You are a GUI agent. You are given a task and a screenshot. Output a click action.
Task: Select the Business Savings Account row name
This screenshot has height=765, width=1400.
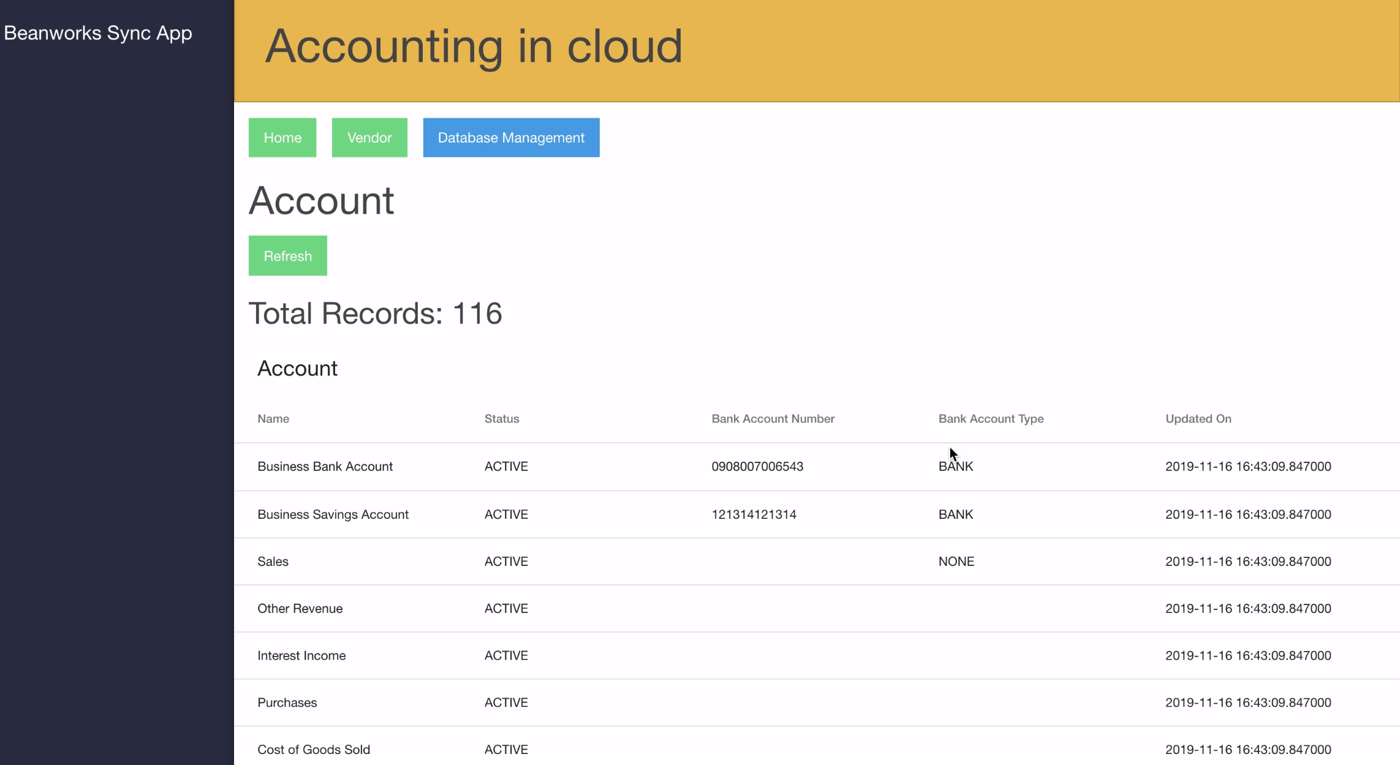333,514
